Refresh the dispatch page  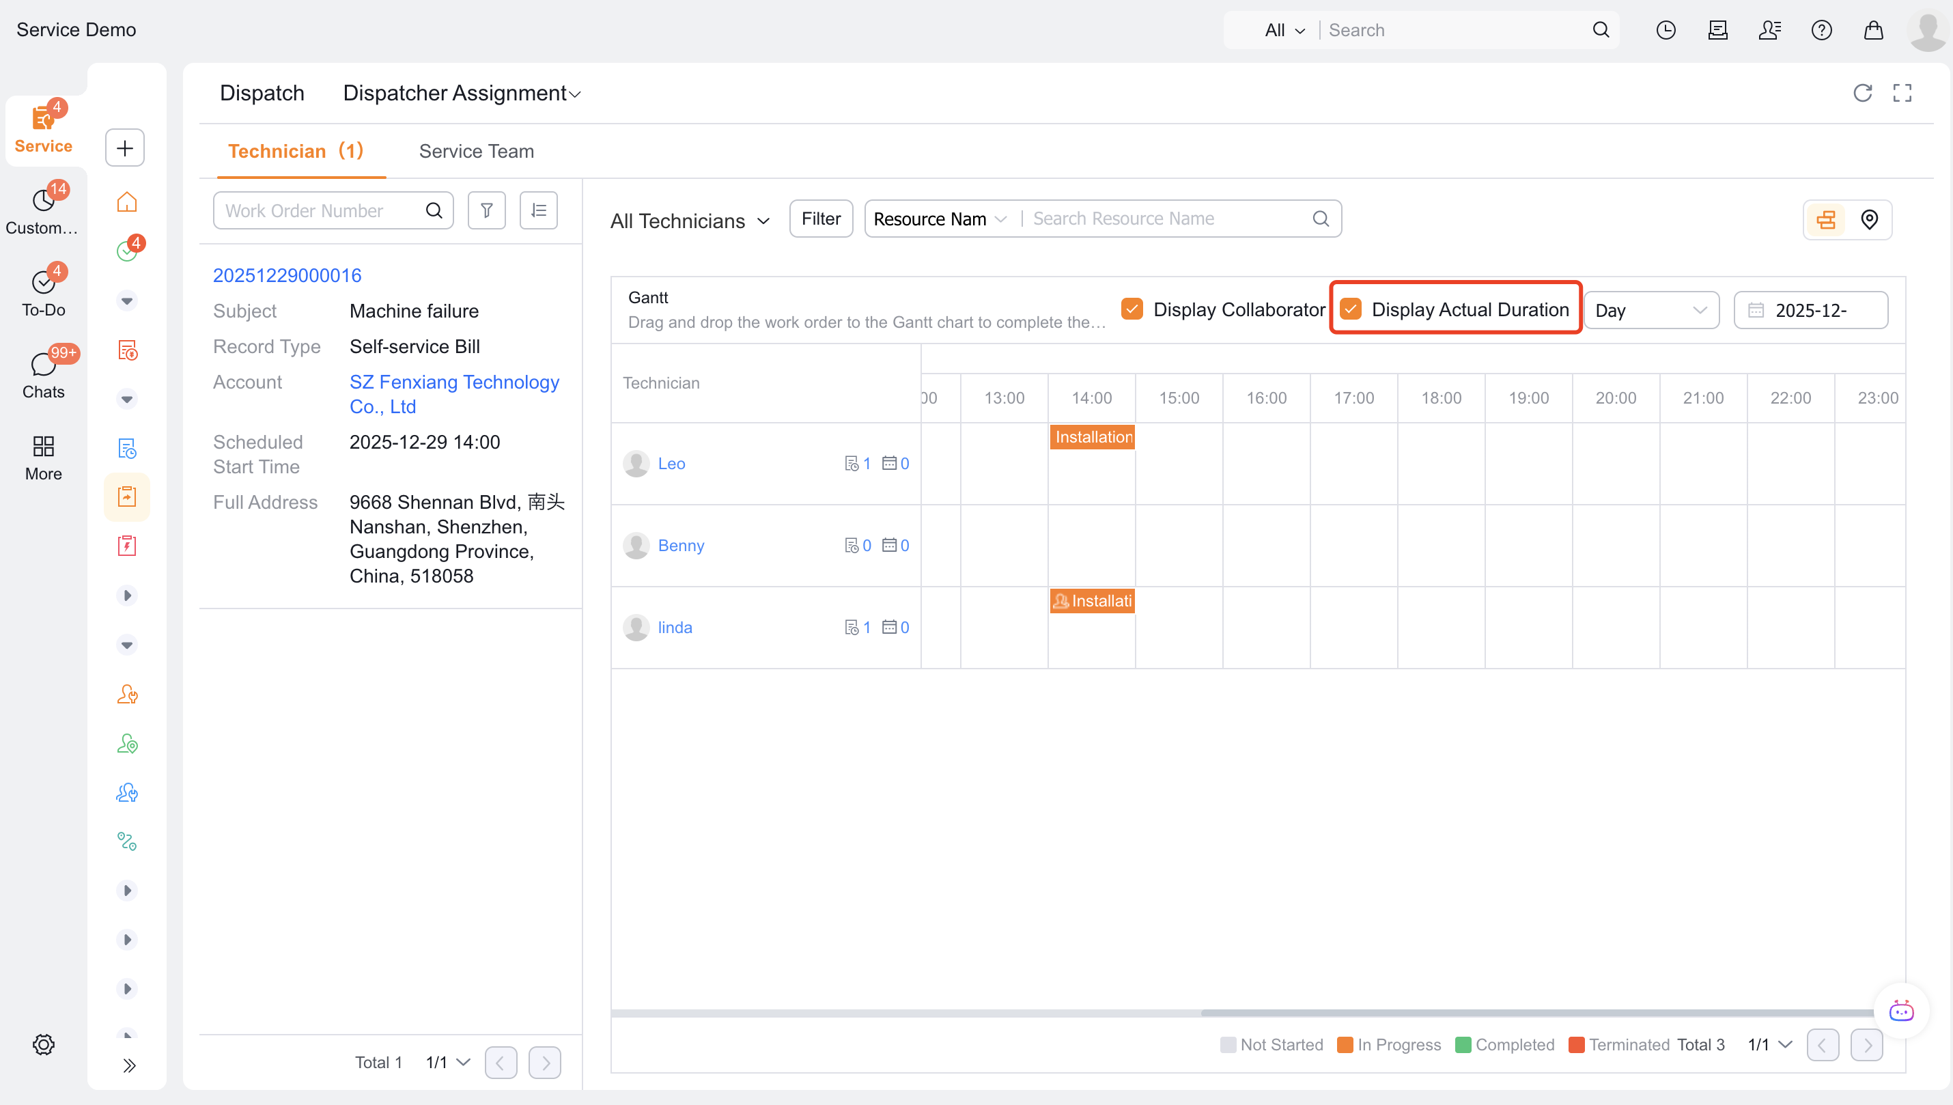pos(1863,93)
